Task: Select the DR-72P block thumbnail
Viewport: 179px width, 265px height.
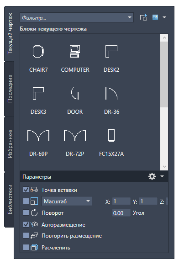Action: tap(75, 135)
